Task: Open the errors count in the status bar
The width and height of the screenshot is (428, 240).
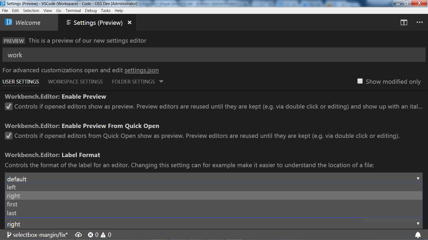Action: tap(93, 235)
